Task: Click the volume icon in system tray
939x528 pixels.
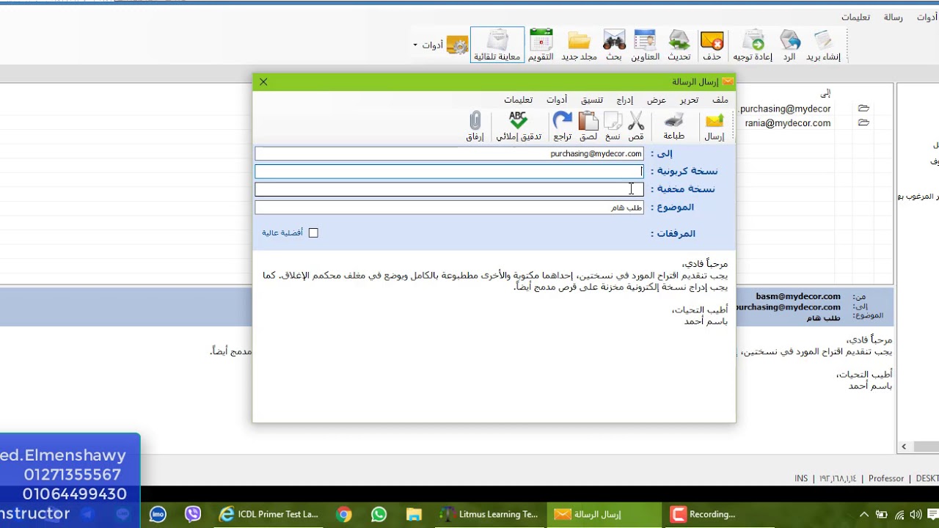Action: 917,514
